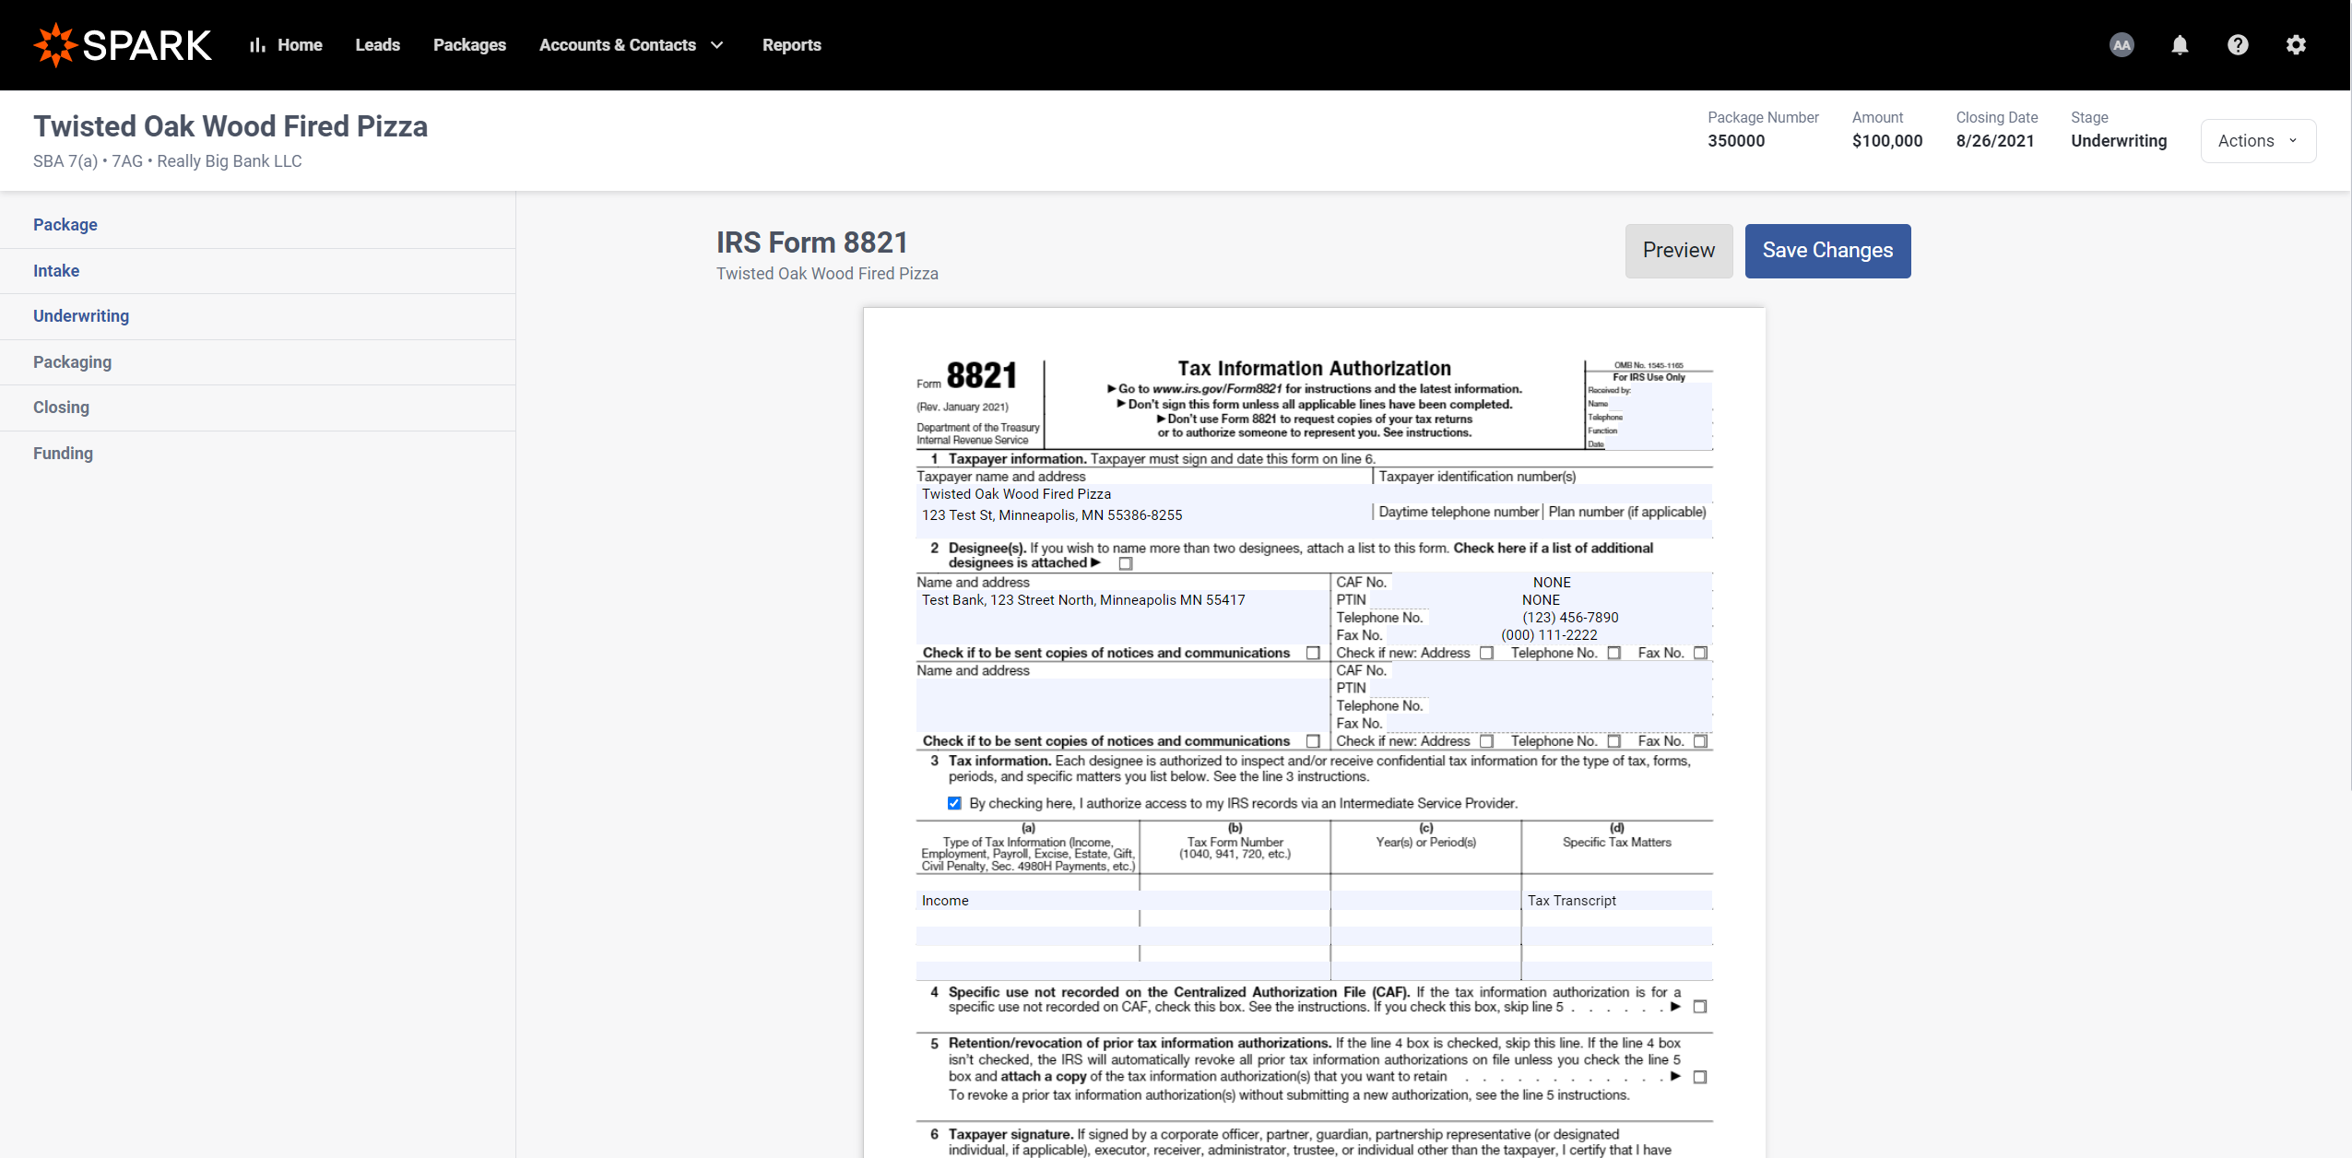Check the additional designees list attached box
2352x1158 pixels.
[x=1125, y=563]
